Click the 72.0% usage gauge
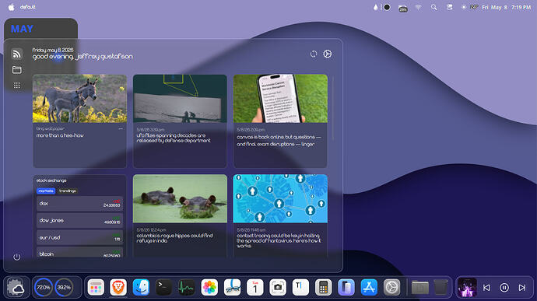Viewport: 537px width, 301px height. click(x=44, y=288)
